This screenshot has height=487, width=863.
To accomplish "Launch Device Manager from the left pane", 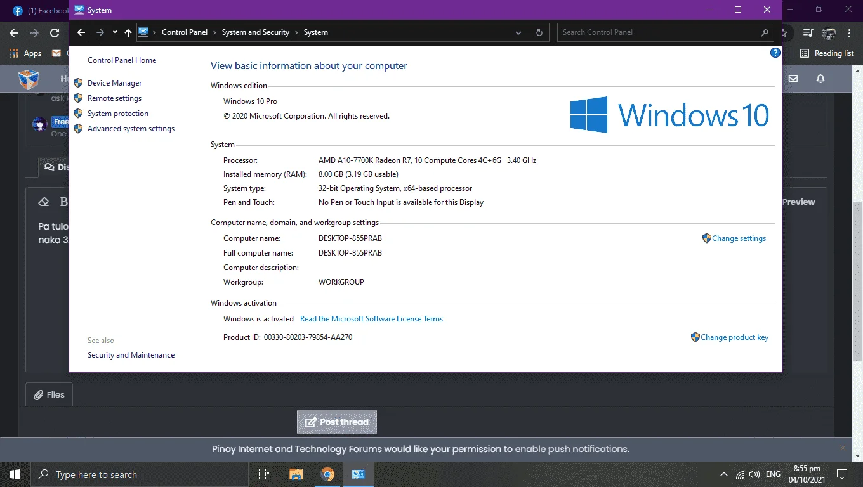I will pos(114,83).
